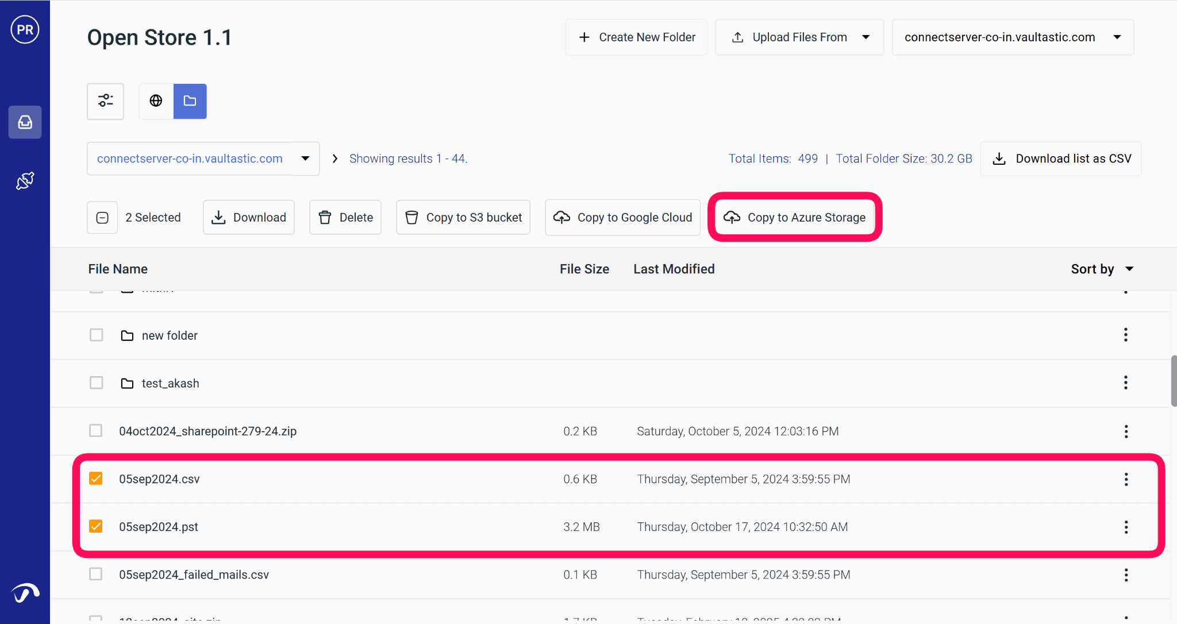Click Download list as CSV
Viewport: 1177px width, 624px height.
point(1061,159)
